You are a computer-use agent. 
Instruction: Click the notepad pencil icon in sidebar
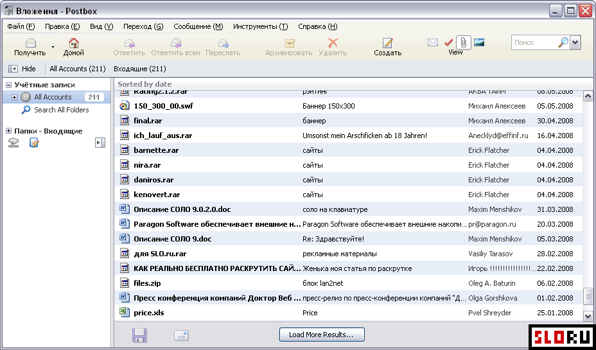pos(34,143)
